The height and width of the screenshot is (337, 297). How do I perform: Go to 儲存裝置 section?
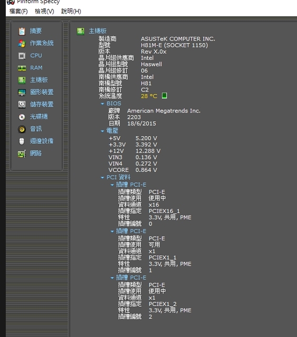pyautogui.click(x=42, y=104)
